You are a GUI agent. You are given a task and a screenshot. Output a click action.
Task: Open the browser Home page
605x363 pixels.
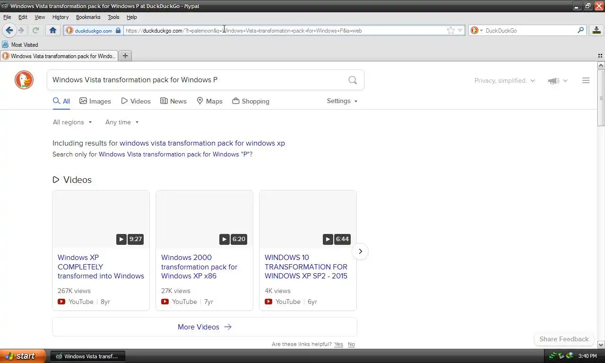pyautogui.click(x=52, y=30)
